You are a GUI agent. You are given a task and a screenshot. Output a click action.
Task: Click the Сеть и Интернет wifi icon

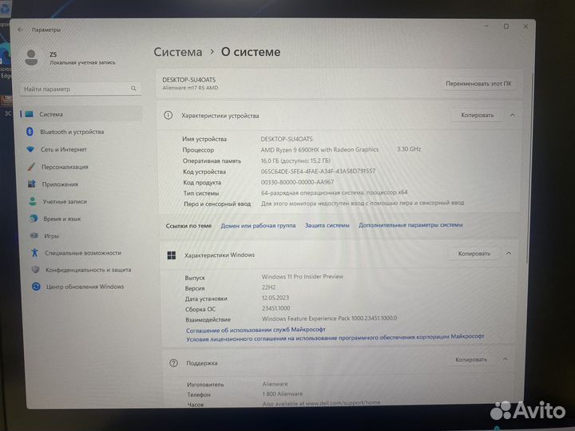click(x=30, y=149)
